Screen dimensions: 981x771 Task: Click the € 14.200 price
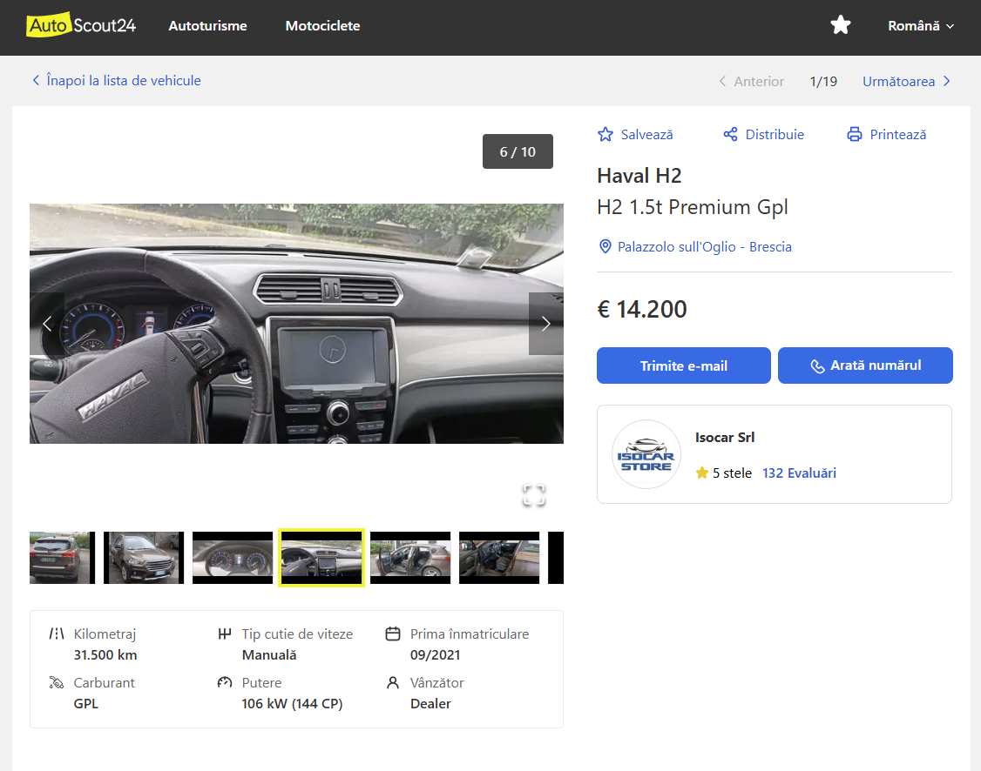point(642,309)
